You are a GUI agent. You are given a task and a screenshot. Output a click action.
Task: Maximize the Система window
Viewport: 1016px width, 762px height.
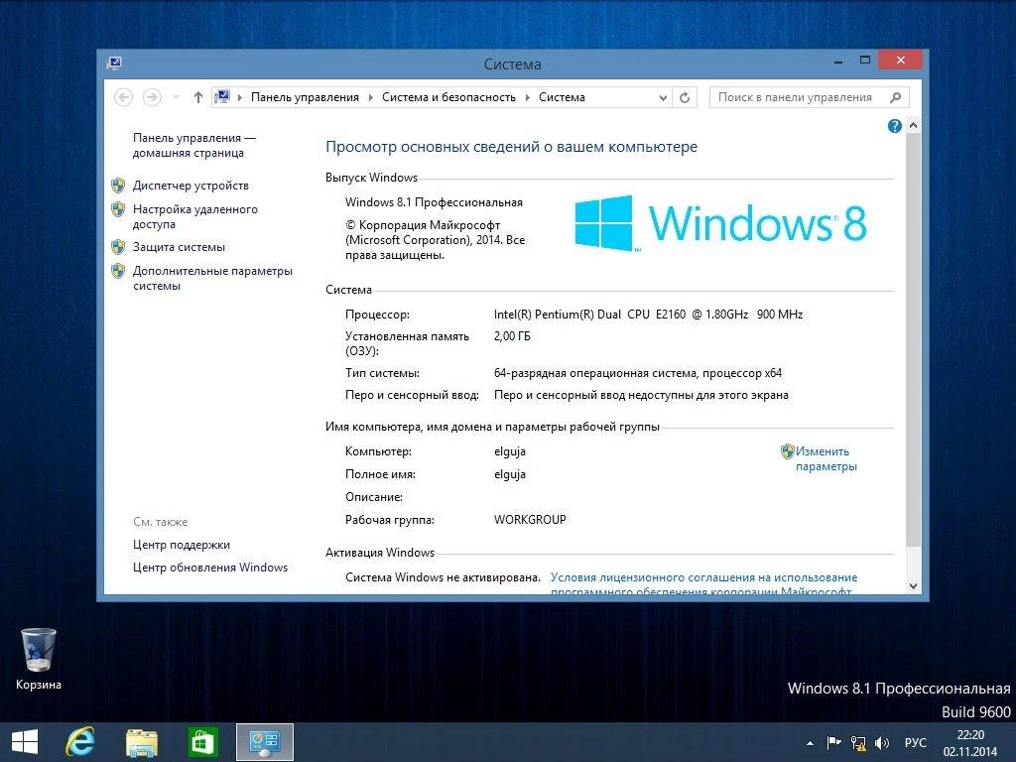[x=865, y=61]
